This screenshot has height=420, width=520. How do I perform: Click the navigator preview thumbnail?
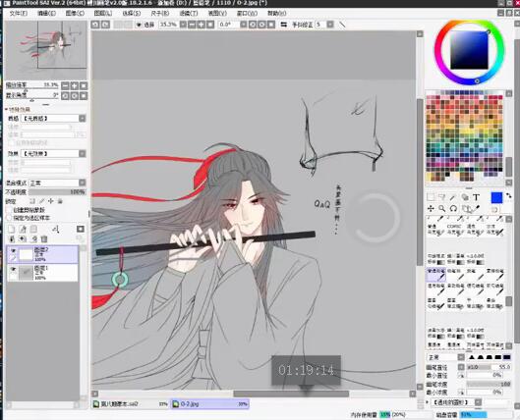[46, 50]
